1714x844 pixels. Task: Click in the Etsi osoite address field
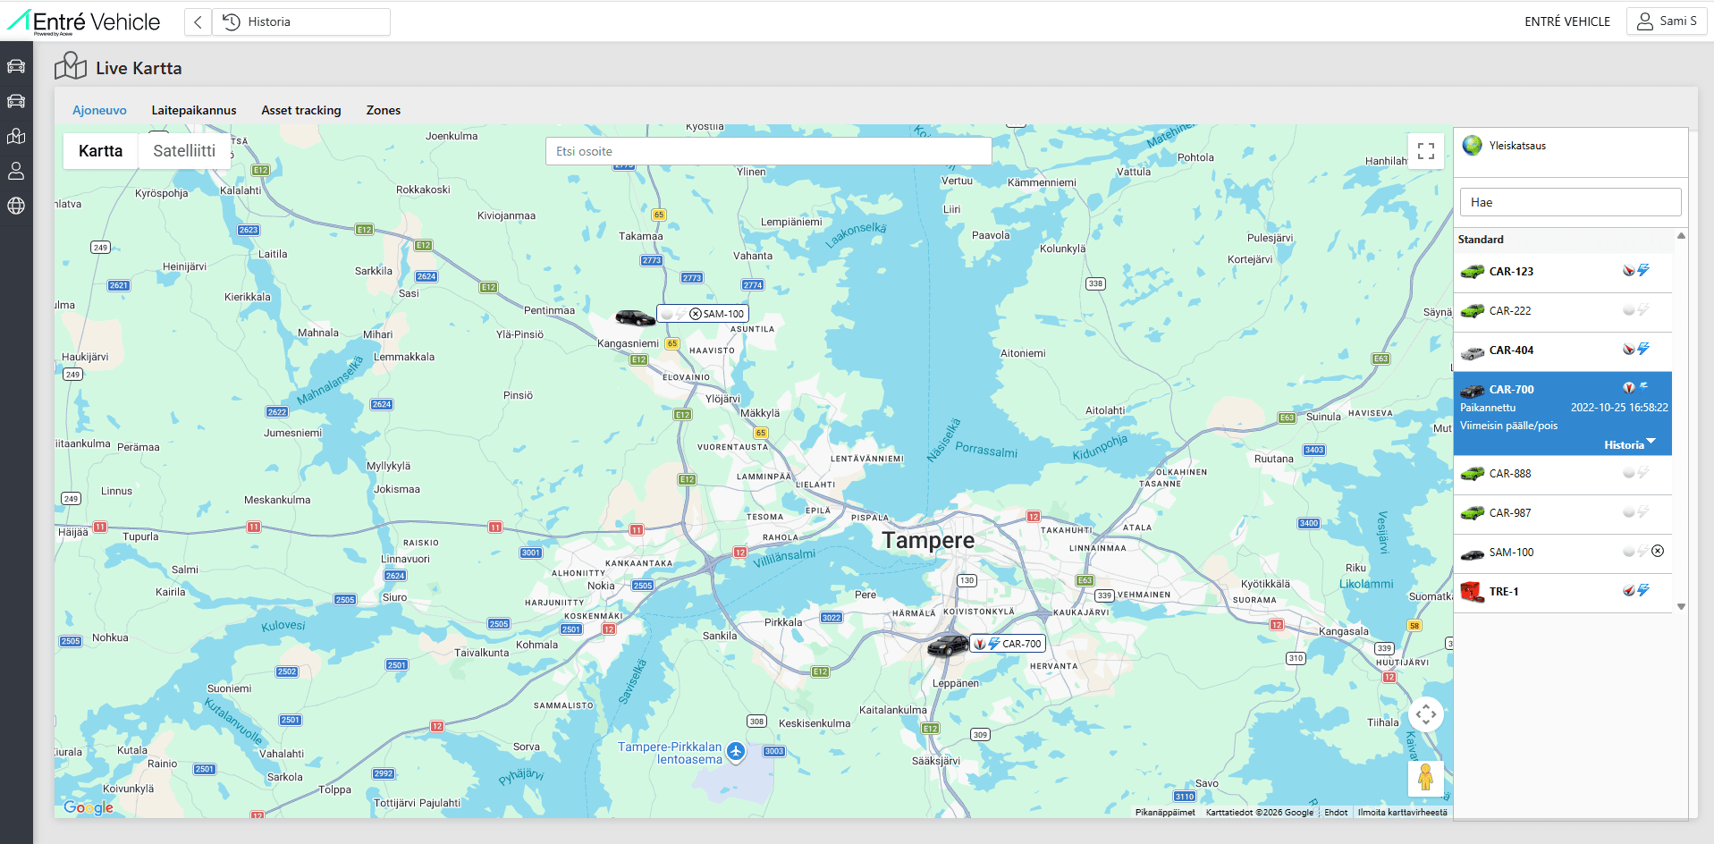click(x=769, y=151)
